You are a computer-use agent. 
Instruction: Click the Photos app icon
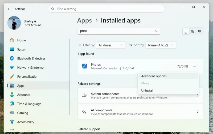[84, 66]
